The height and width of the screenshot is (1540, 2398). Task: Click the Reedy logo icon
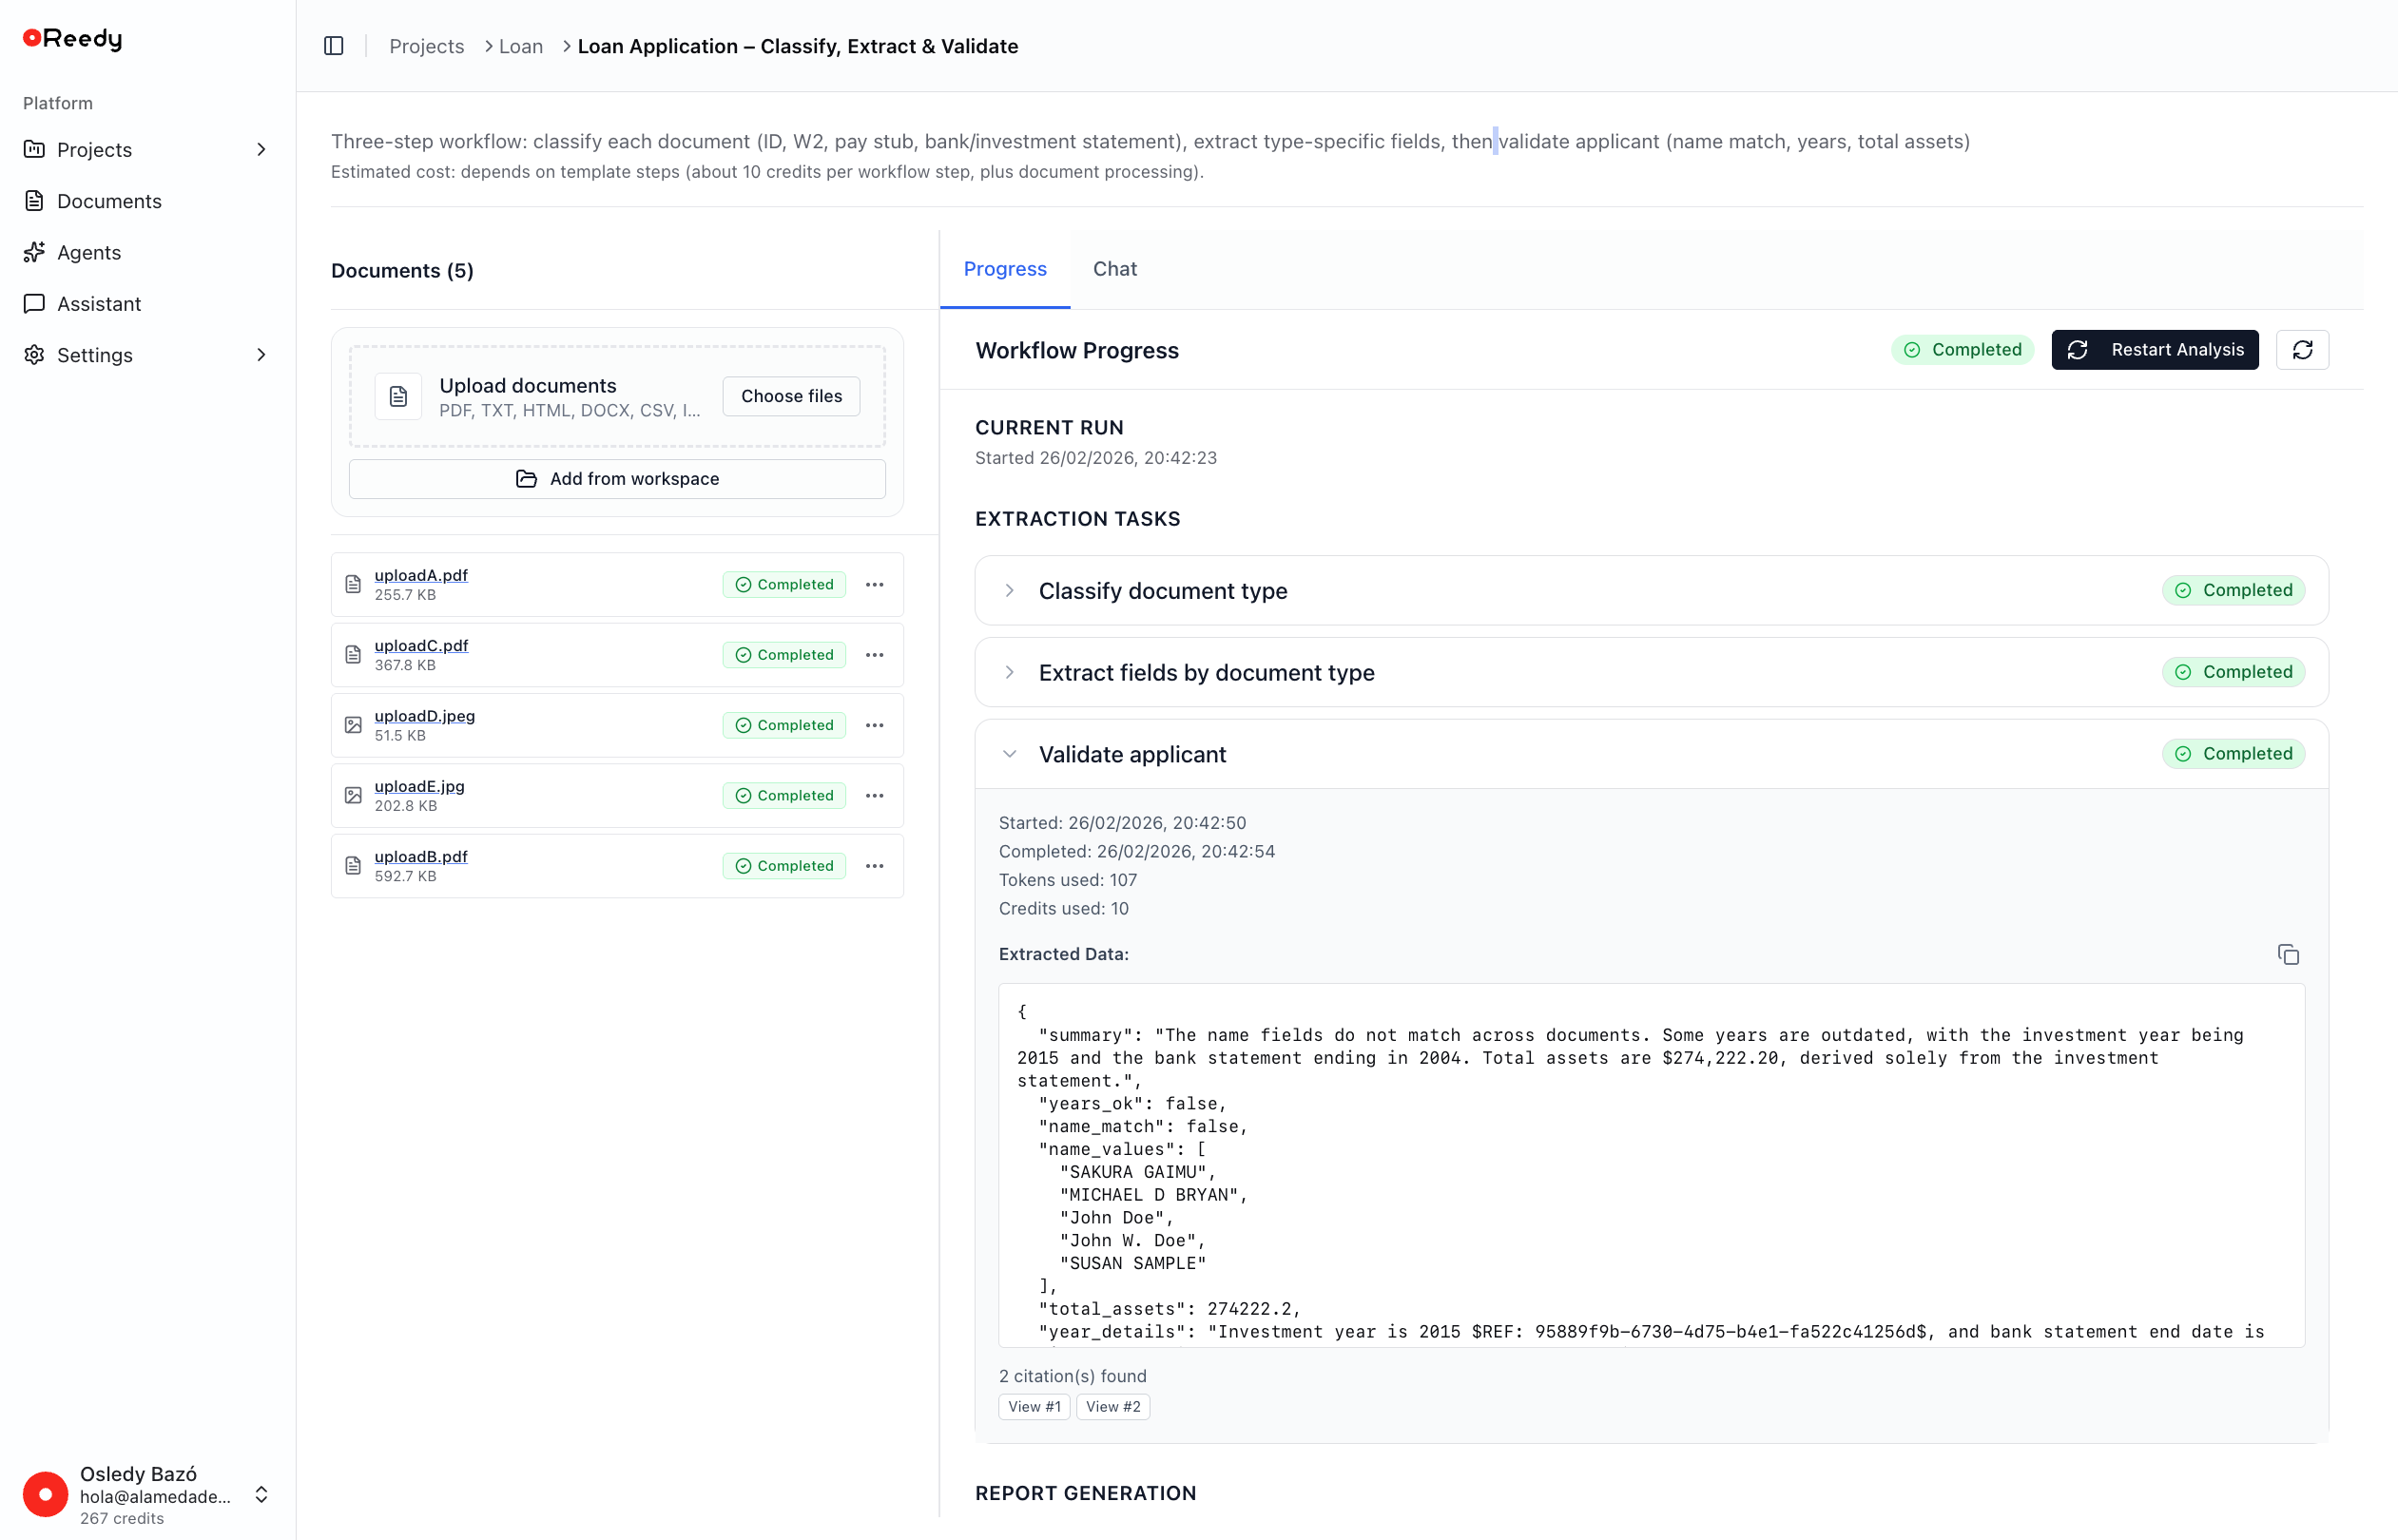pyautogui.click(x=33, y=37)
